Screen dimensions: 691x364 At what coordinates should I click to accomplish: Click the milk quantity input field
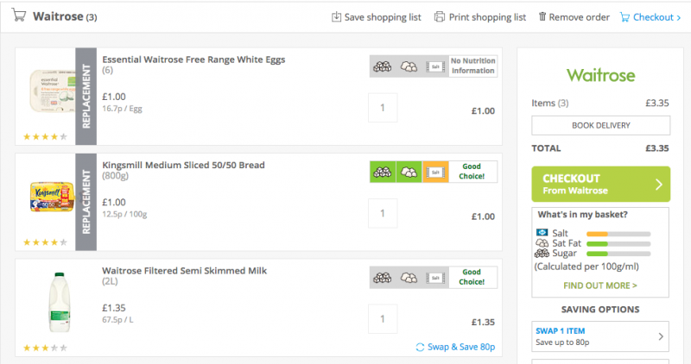pos(383,320)
